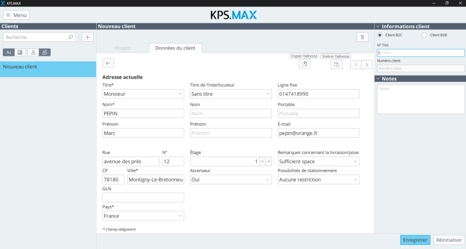Viewport: 466px width, 249px height.
Task: Select the Client B2B radio button
Action: tap(425, 35)
